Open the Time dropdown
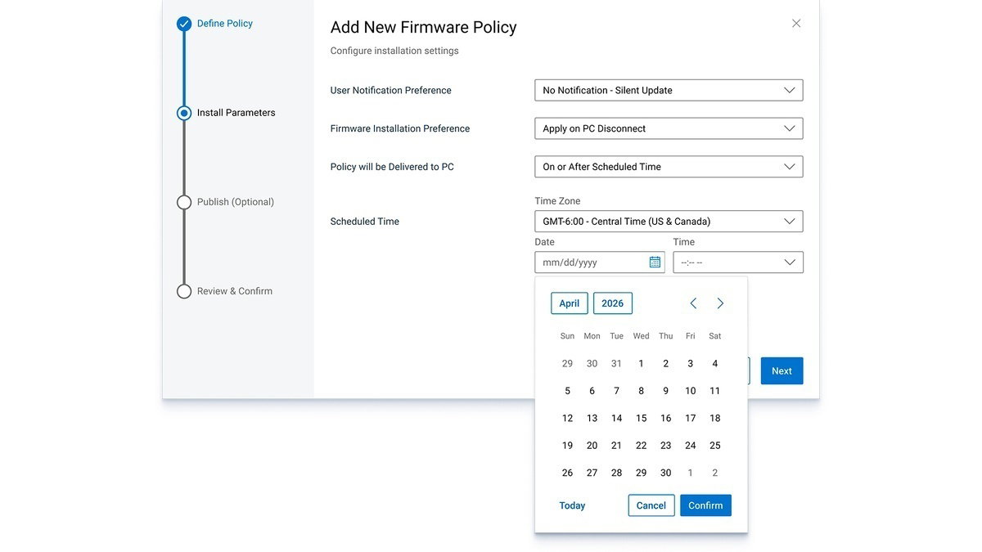982x552 pixels. (x=738, y=263)
